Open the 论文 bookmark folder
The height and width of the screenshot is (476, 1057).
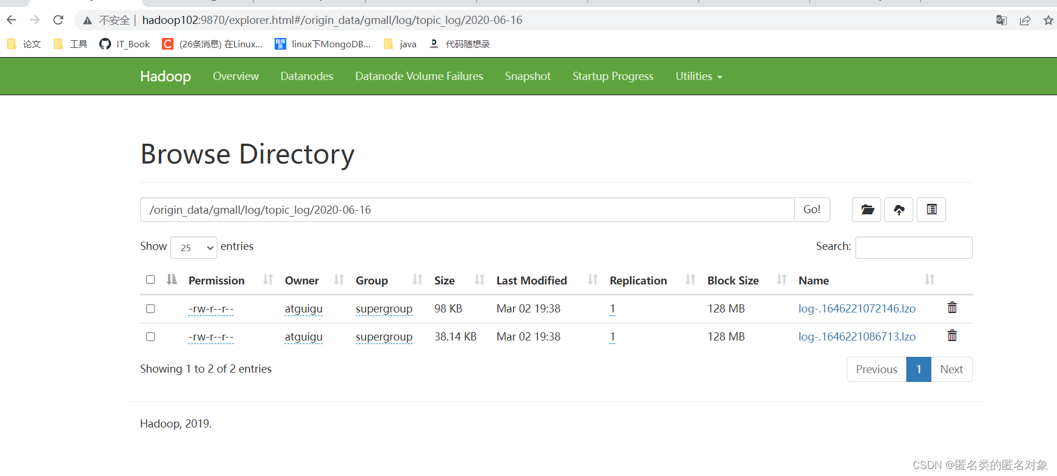pyautogui.click(x=24, y=44)
